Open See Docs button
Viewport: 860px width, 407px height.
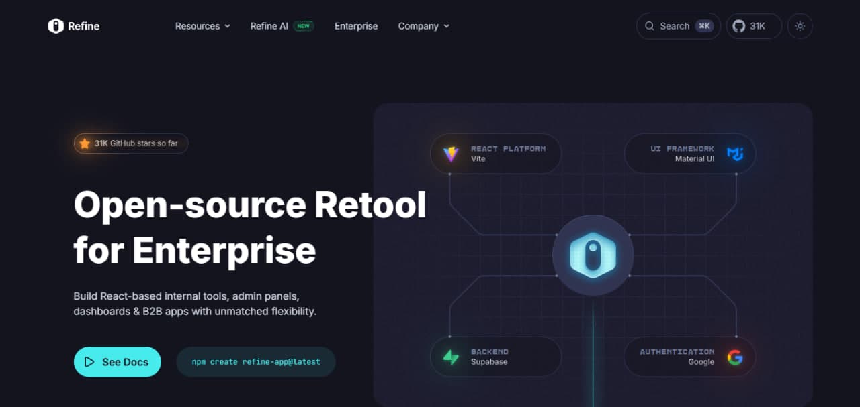(118, 362)
